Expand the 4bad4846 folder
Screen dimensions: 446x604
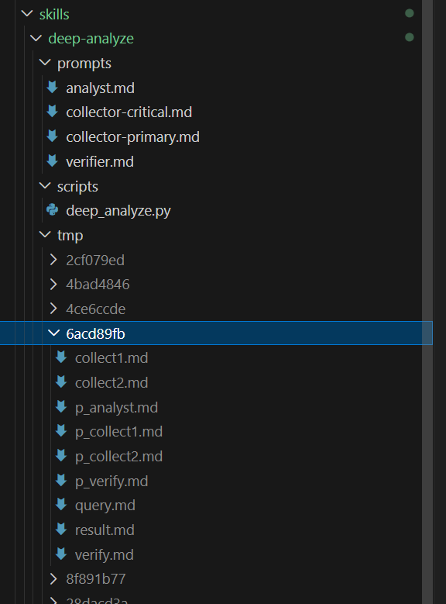click(53, 285)
